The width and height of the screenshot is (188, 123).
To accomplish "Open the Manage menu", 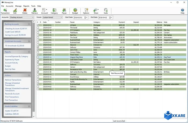I will tap(18, 6).
